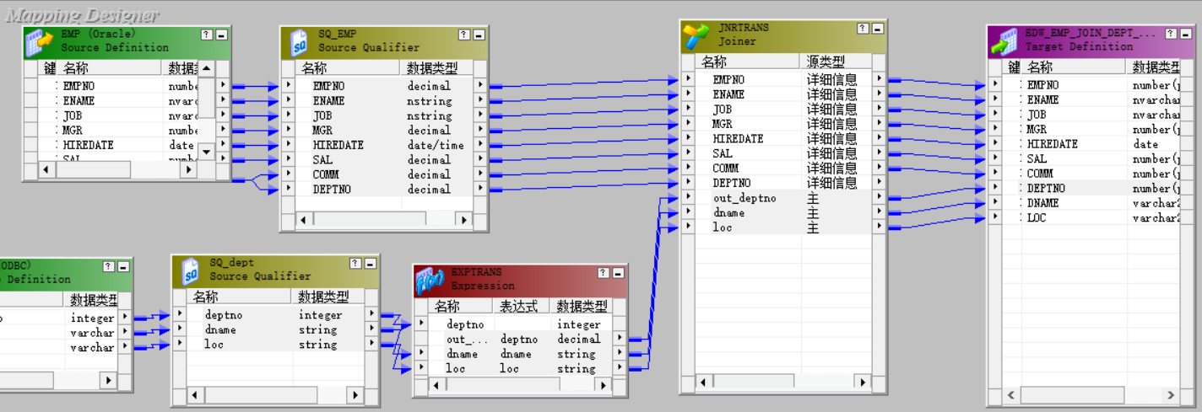Image resolution: width=1202 pixels, height=412 pixels.
Task: Click the JNRTRANS horizontal scrollbar thumb
Action: [753, 383]
